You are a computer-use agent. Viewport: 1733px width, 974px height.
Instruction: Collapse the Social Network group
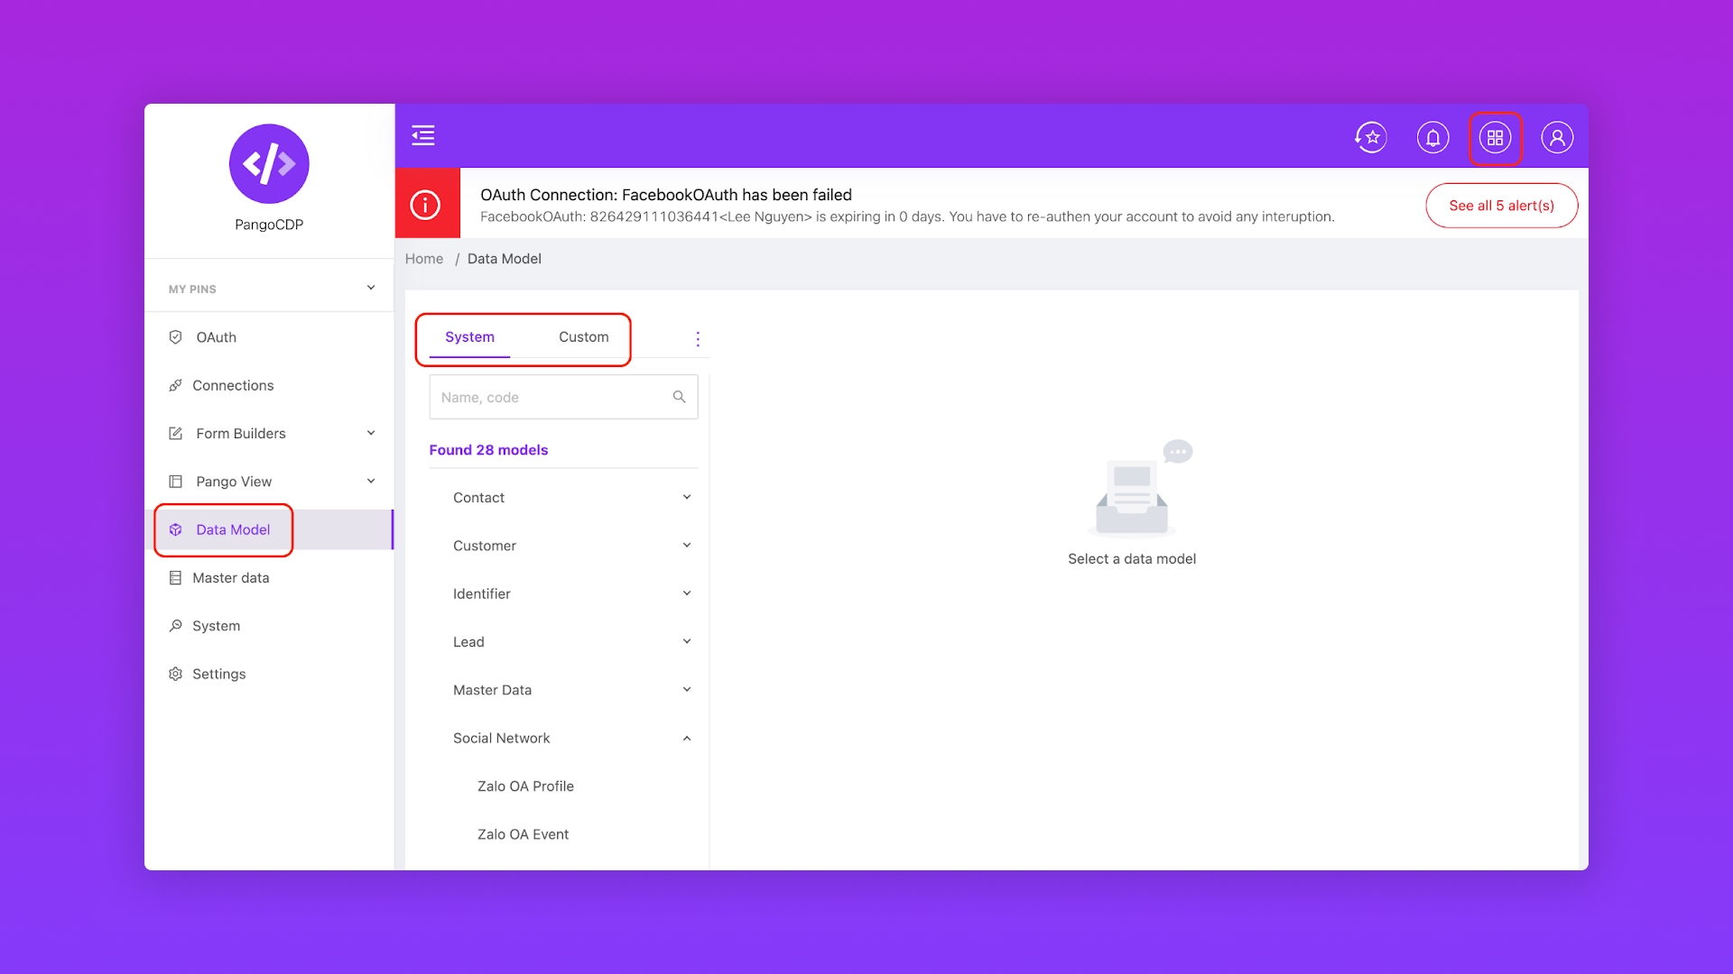click(x=686, y=739)
